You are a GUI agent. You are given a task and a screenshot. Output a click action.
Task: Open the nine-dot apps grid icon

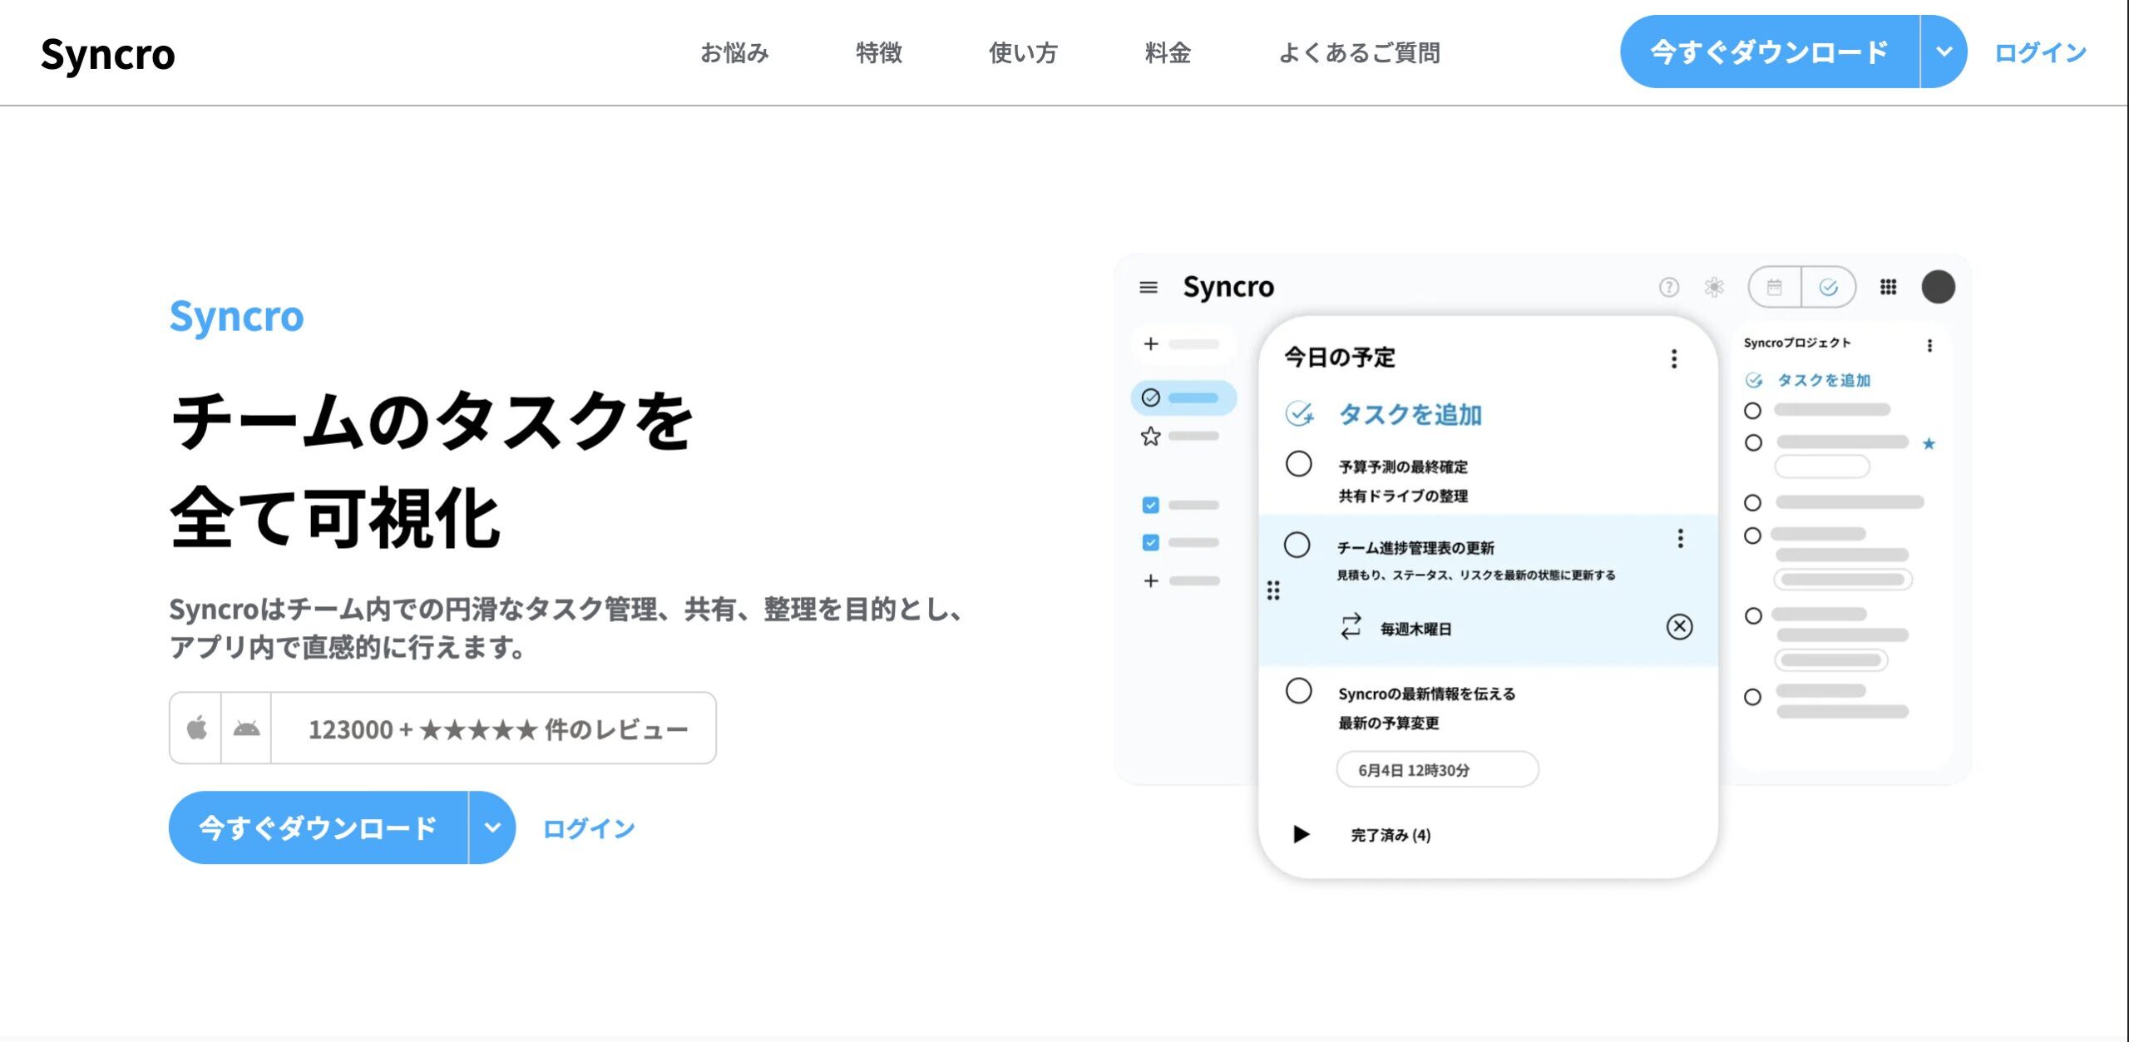point(1888,287)
